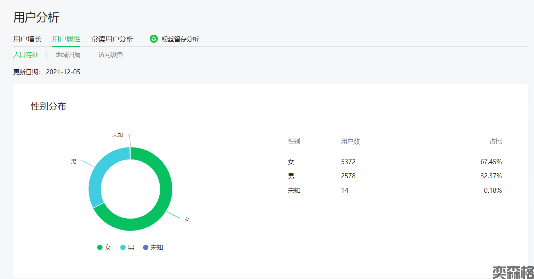Screen dimensions: 534x279
Task: Open the 常读用户分析 tab
Action: pos(112,39)
